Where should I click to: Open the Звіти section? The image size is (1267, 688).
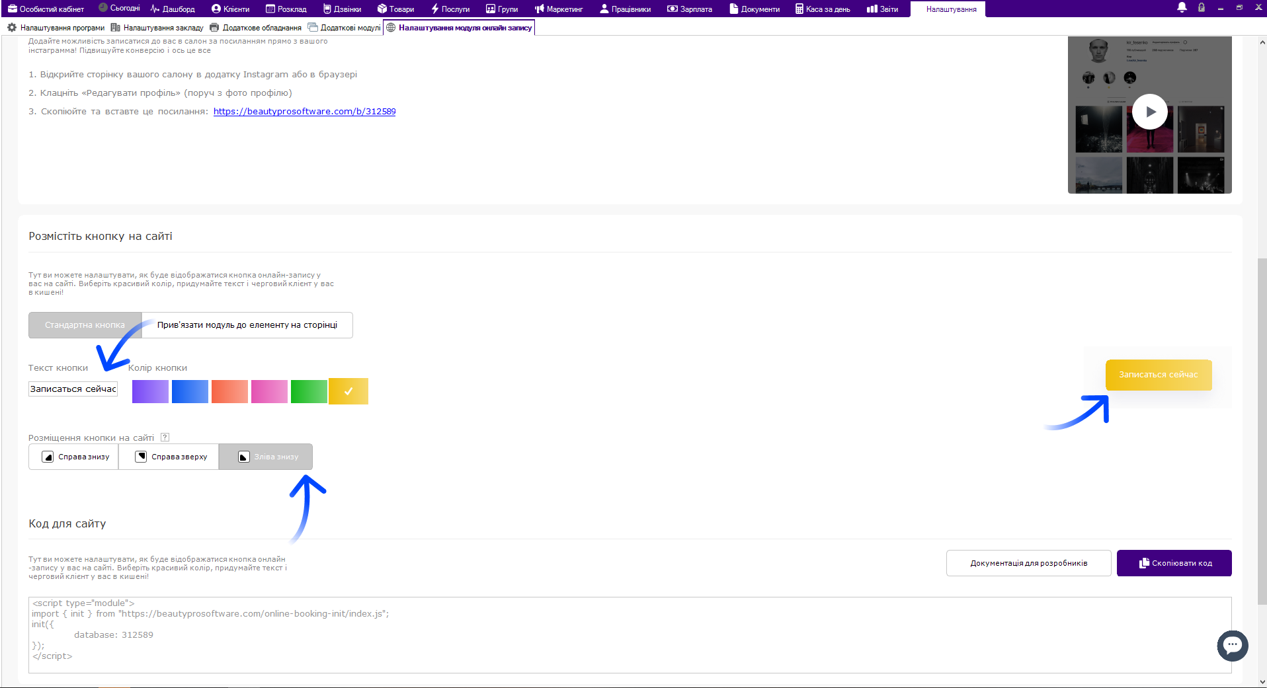point(883,9)
